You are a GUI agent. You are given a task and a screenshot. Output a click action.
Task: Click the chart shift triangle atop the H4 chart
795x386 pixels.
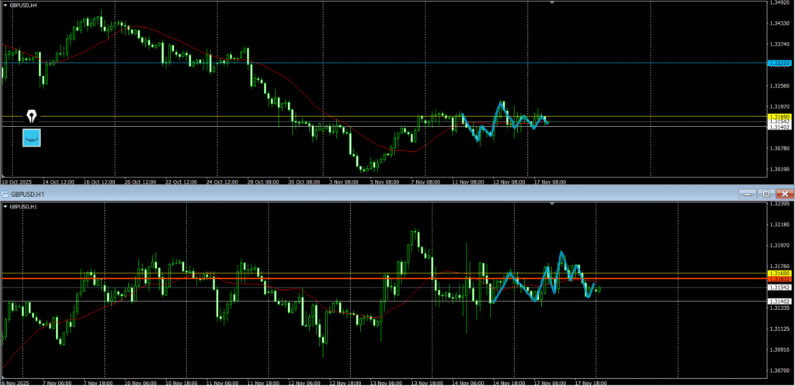click(552, 4)
